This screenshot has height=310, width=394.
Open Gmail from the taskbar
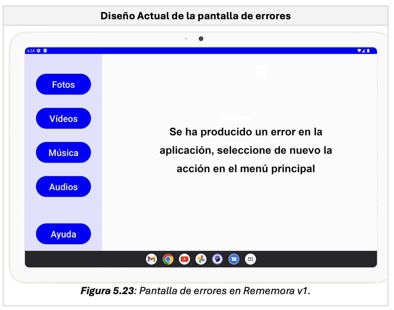(x=151, y=259)
